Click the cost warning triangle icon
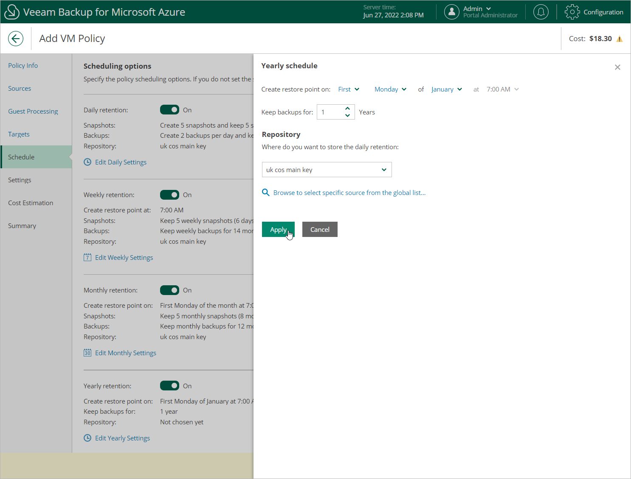631x479 pixels. click(x=620, y=39)
